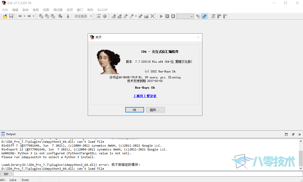Convert to code with CODE icon
303x182 pixels.
point(114,16)
